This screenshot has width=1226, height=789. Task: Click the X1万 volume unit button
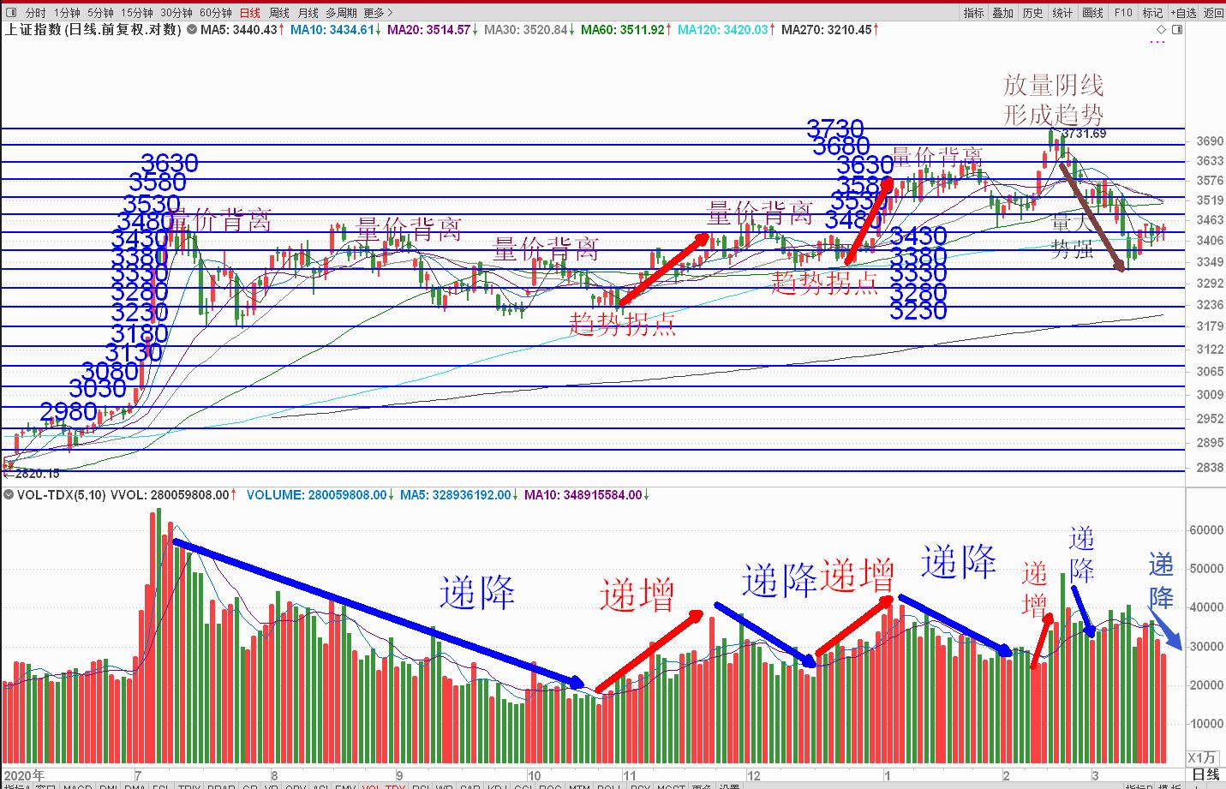(x=1202, y=757)
